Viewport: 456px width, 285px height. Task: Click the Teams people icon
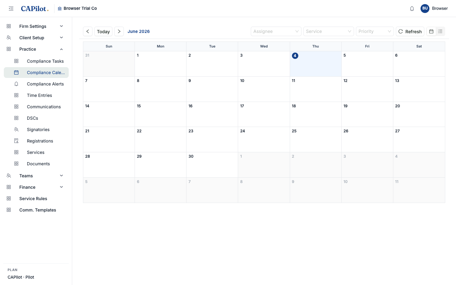[9, 176]
